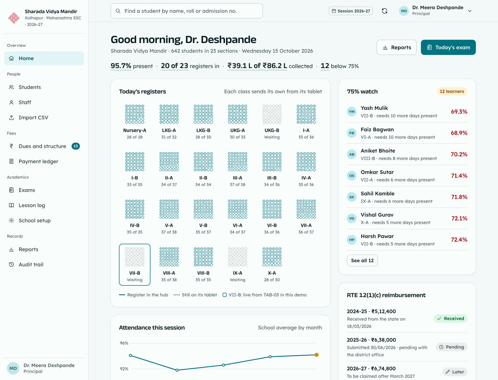
Task: Go to Home in the sidebar
Action: pyautogui.click(x=44, y=58)
